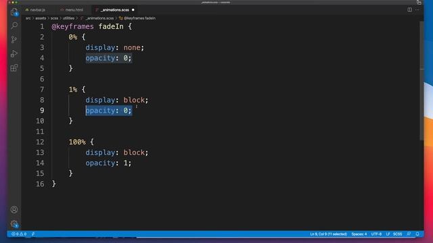This screenshot has width=433, height=243.
Task: Click the assets breadcrumb
Action: (41, 18)
